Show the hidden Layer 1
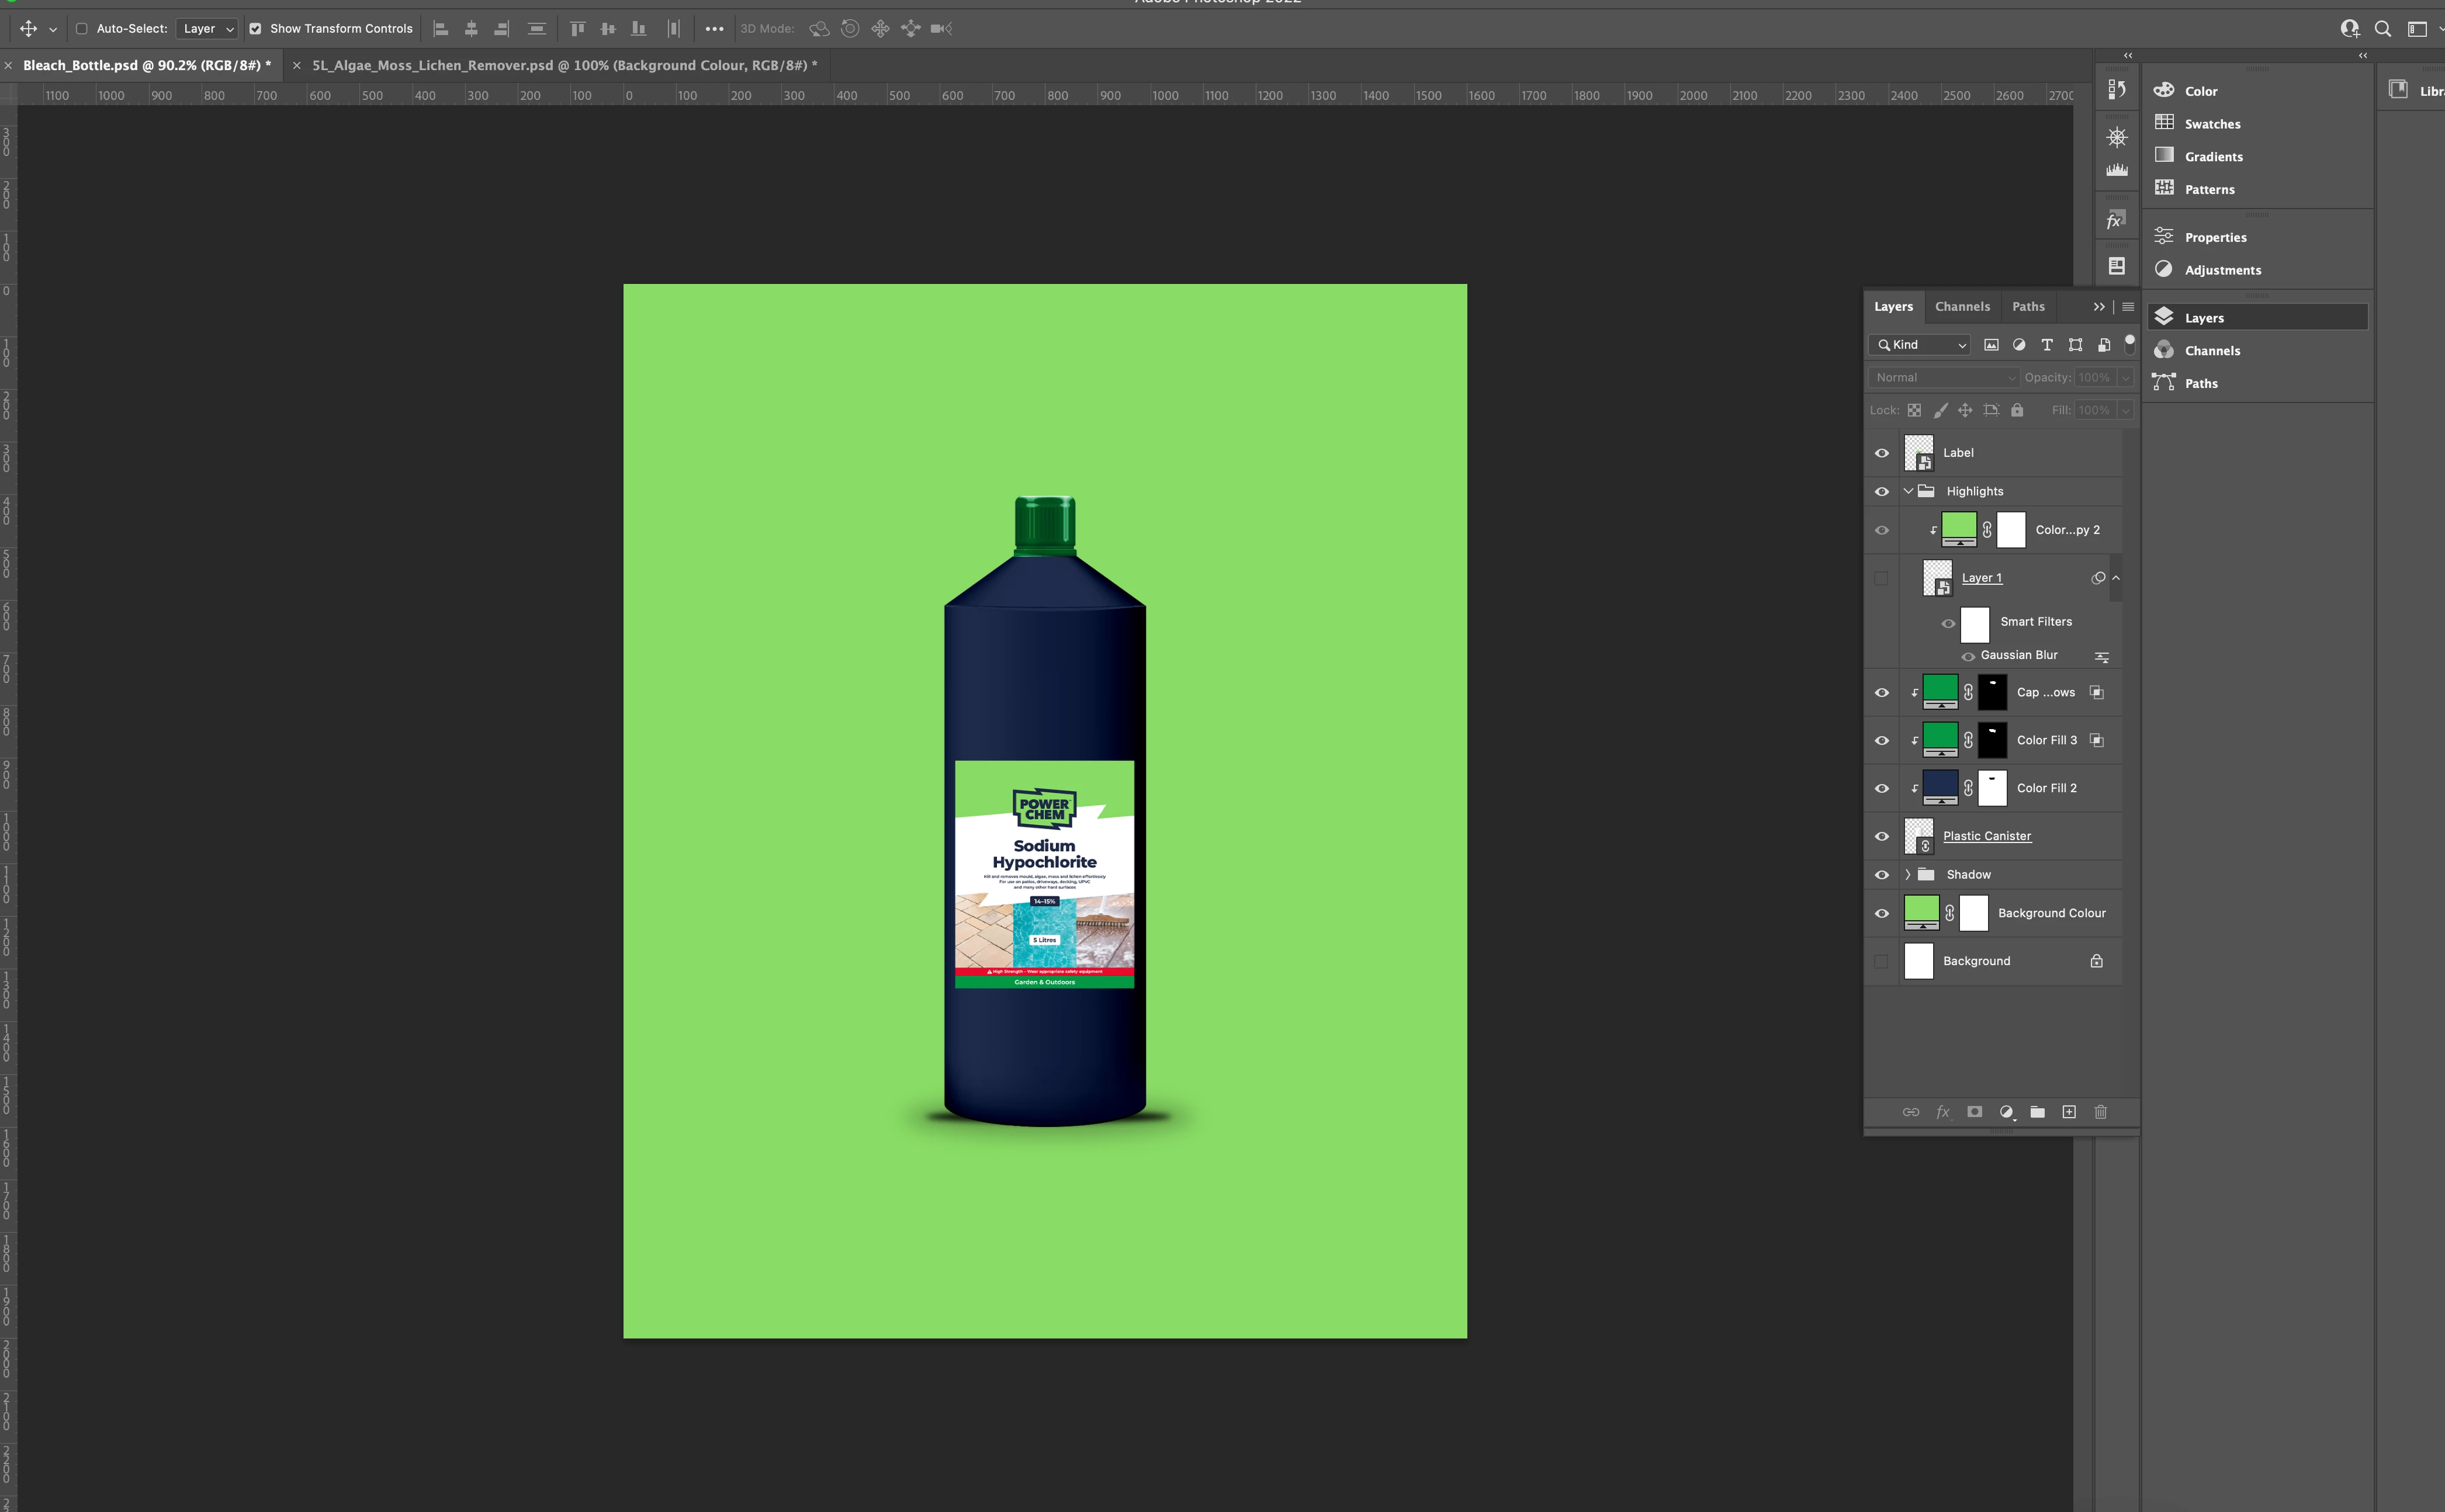 (x=1881, y=578)
